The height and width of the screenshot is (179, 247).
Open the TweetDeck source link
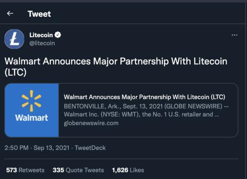pos(90,148)
